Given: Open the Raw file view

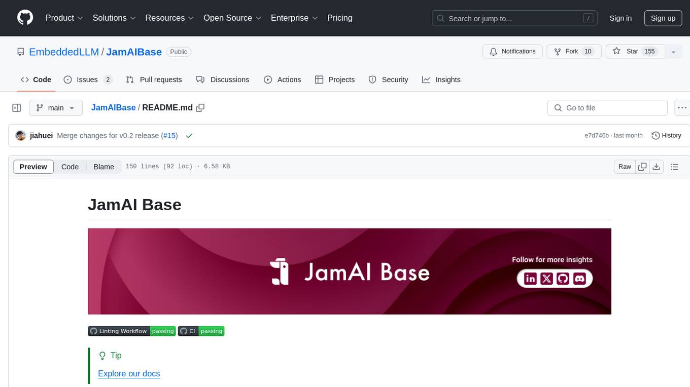Looking at the screenshot, I should click(x=625, y=167).
